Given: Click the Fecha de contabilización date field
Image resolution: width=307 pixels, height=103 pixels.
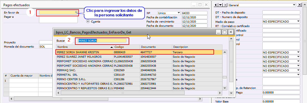Looking at the screenshot, I should tap(194, 17).
